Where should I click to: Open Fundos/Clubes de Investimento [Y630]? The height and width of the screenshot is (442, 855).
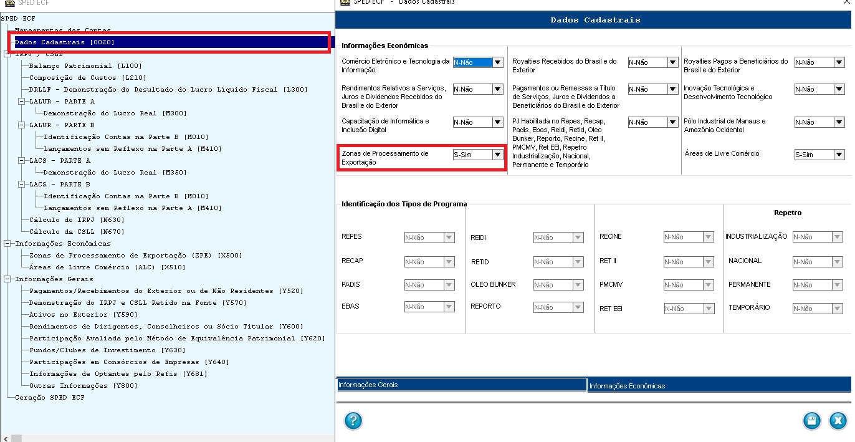point(107,350)
